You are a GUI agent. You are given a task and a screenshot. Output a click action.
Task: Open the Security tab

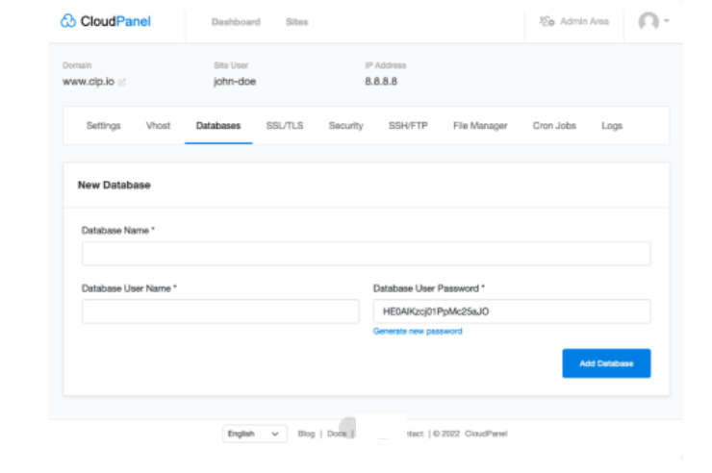point(345,126)
